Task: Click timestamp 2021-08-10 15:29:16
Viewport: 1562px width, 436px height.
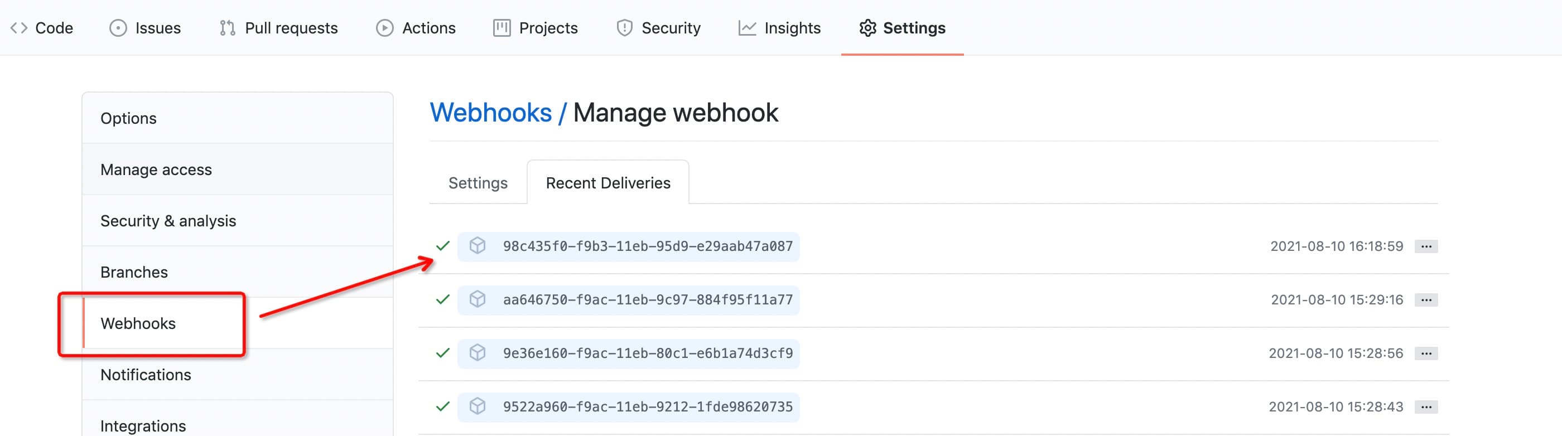Action: tap(1337, 299)
